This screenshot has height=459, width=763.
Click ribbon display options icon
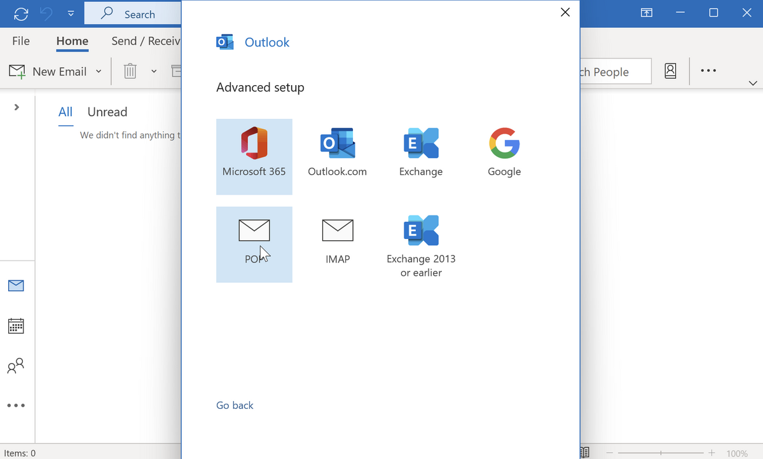click(646, 13)
